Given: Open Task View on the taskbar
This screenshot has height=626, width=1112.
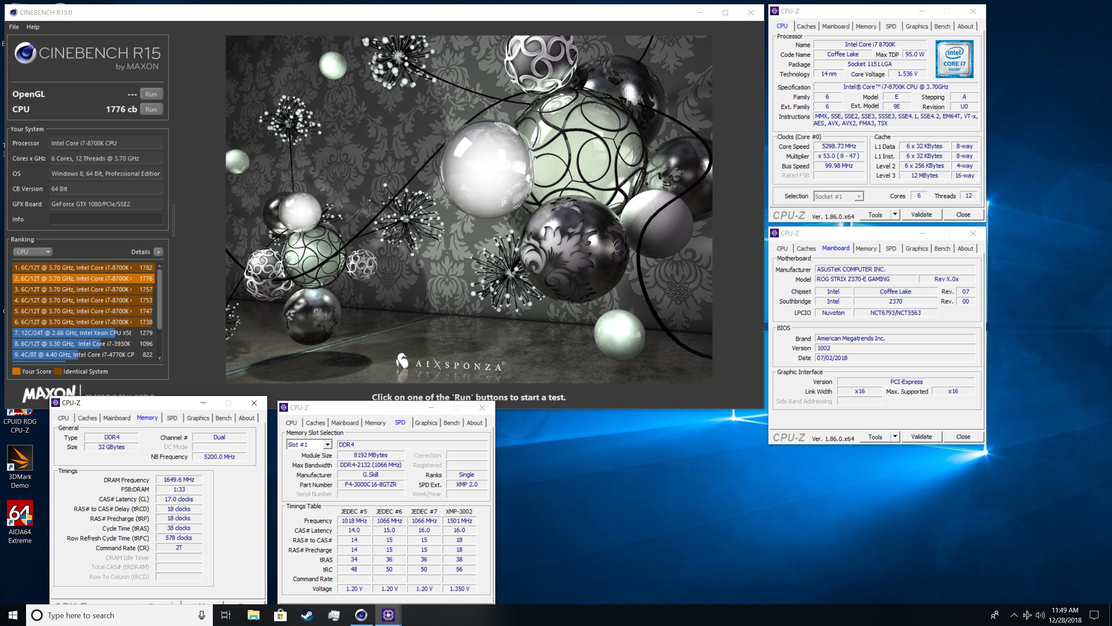Looking at the screenshot, I should click(x=226, y=615).
